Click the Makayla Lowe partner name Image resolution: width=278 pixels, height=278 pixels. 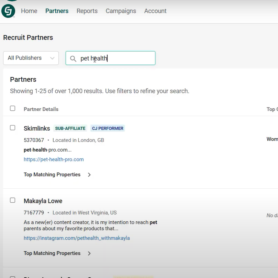click(x=43, y=201)
